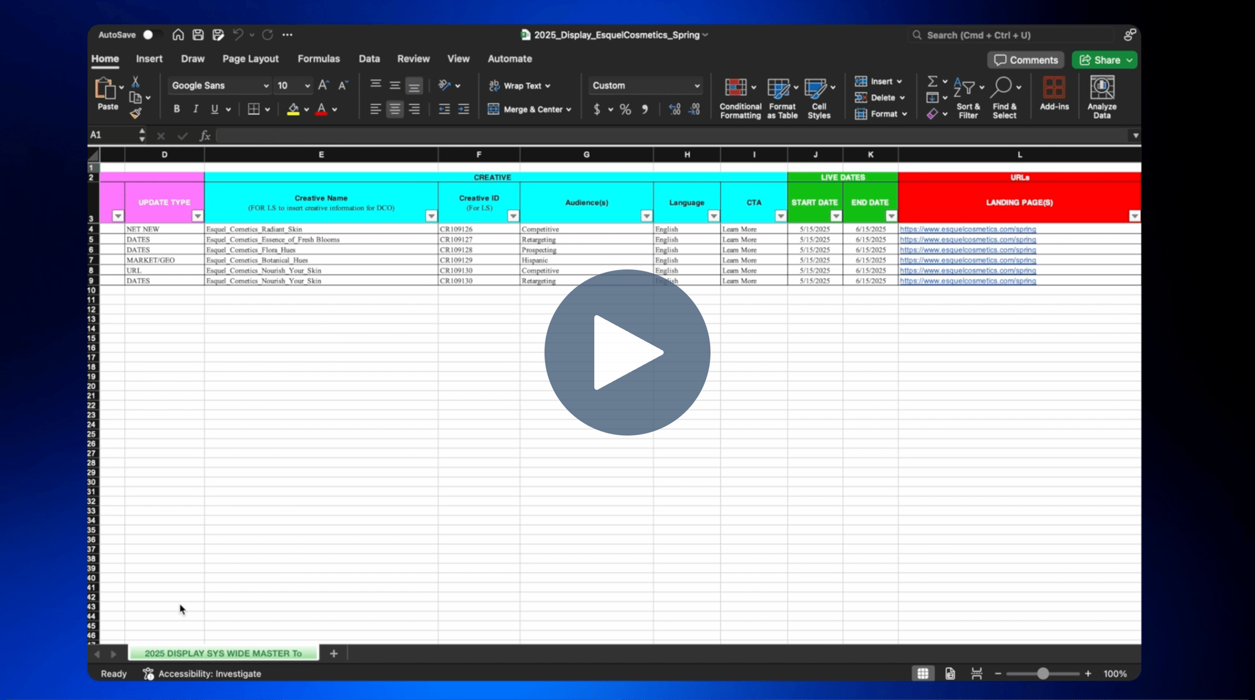This screenshot has width=1255, height=700.
Task: Apply the yellow fill color
Action: [293, 109]
